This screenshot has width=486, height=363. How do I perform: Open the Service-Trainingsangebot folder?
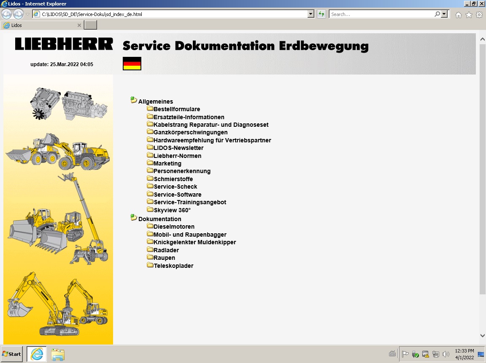[190, 203]
